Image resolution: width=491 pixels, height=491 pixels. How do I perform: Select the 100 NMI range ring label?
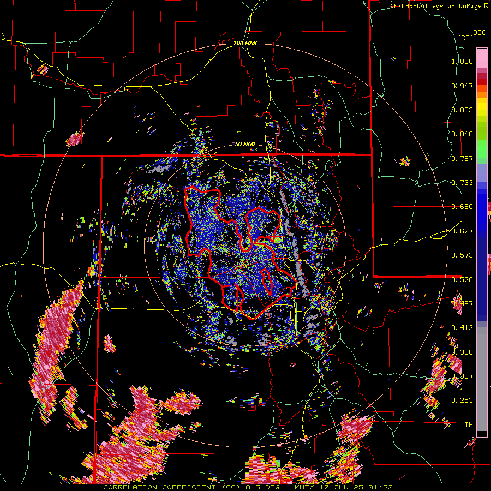[245, 43]
